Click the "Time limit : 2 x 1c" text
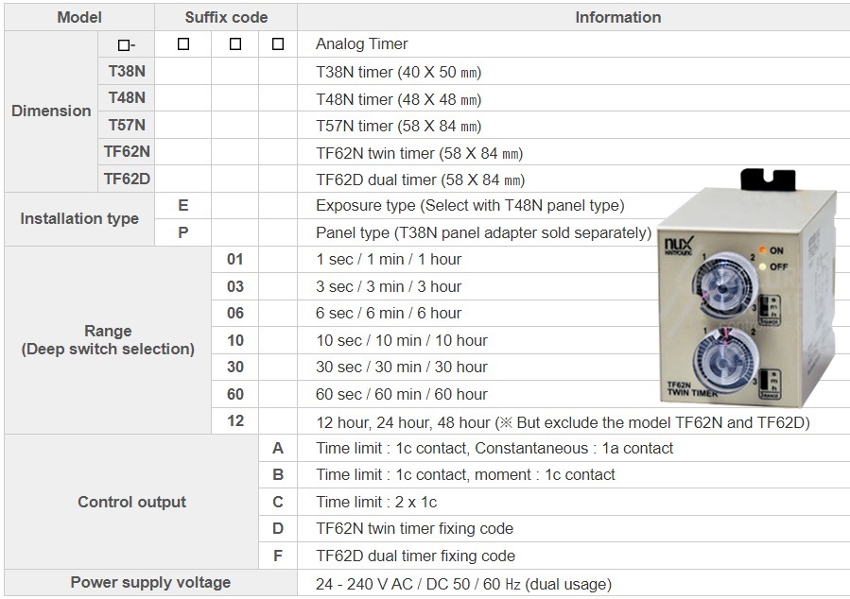This screenshot has width=850, height=599. point(376,502)
